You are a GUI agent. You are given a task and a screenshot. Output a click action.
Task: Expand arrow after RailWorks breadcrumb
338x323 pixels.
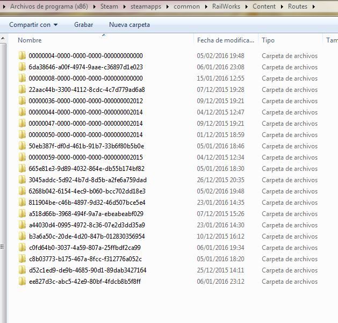tap(247, 6)
